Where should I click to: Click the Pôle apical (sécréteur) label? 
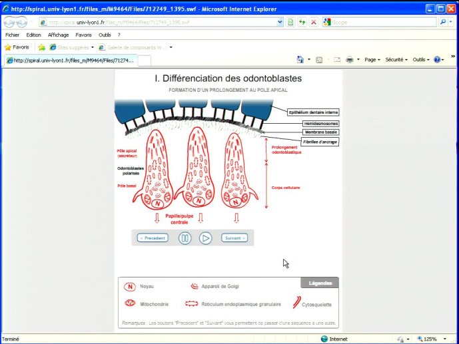point(127,154)
